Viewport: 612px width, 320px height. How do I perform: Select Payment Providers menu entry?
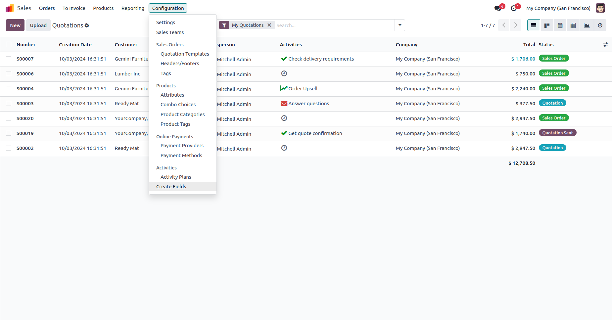point(182,146)
